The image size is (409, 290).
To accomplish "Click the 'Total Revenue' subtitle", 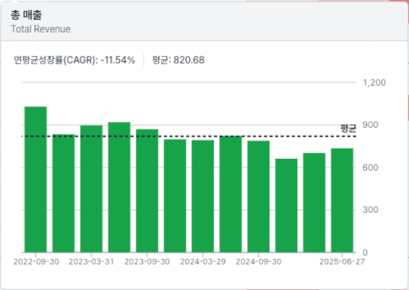I will tap(41, 29).
